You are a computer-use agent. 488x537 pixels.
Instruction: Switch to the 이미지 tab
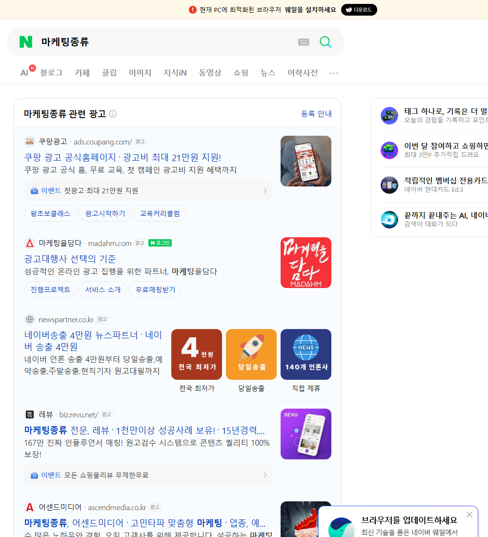pyautogui.click(x=140, y=73)
